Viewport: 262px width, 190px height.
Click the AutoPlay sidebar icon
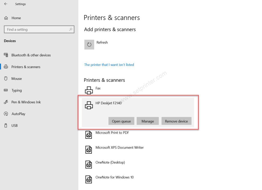pos(6,114)
